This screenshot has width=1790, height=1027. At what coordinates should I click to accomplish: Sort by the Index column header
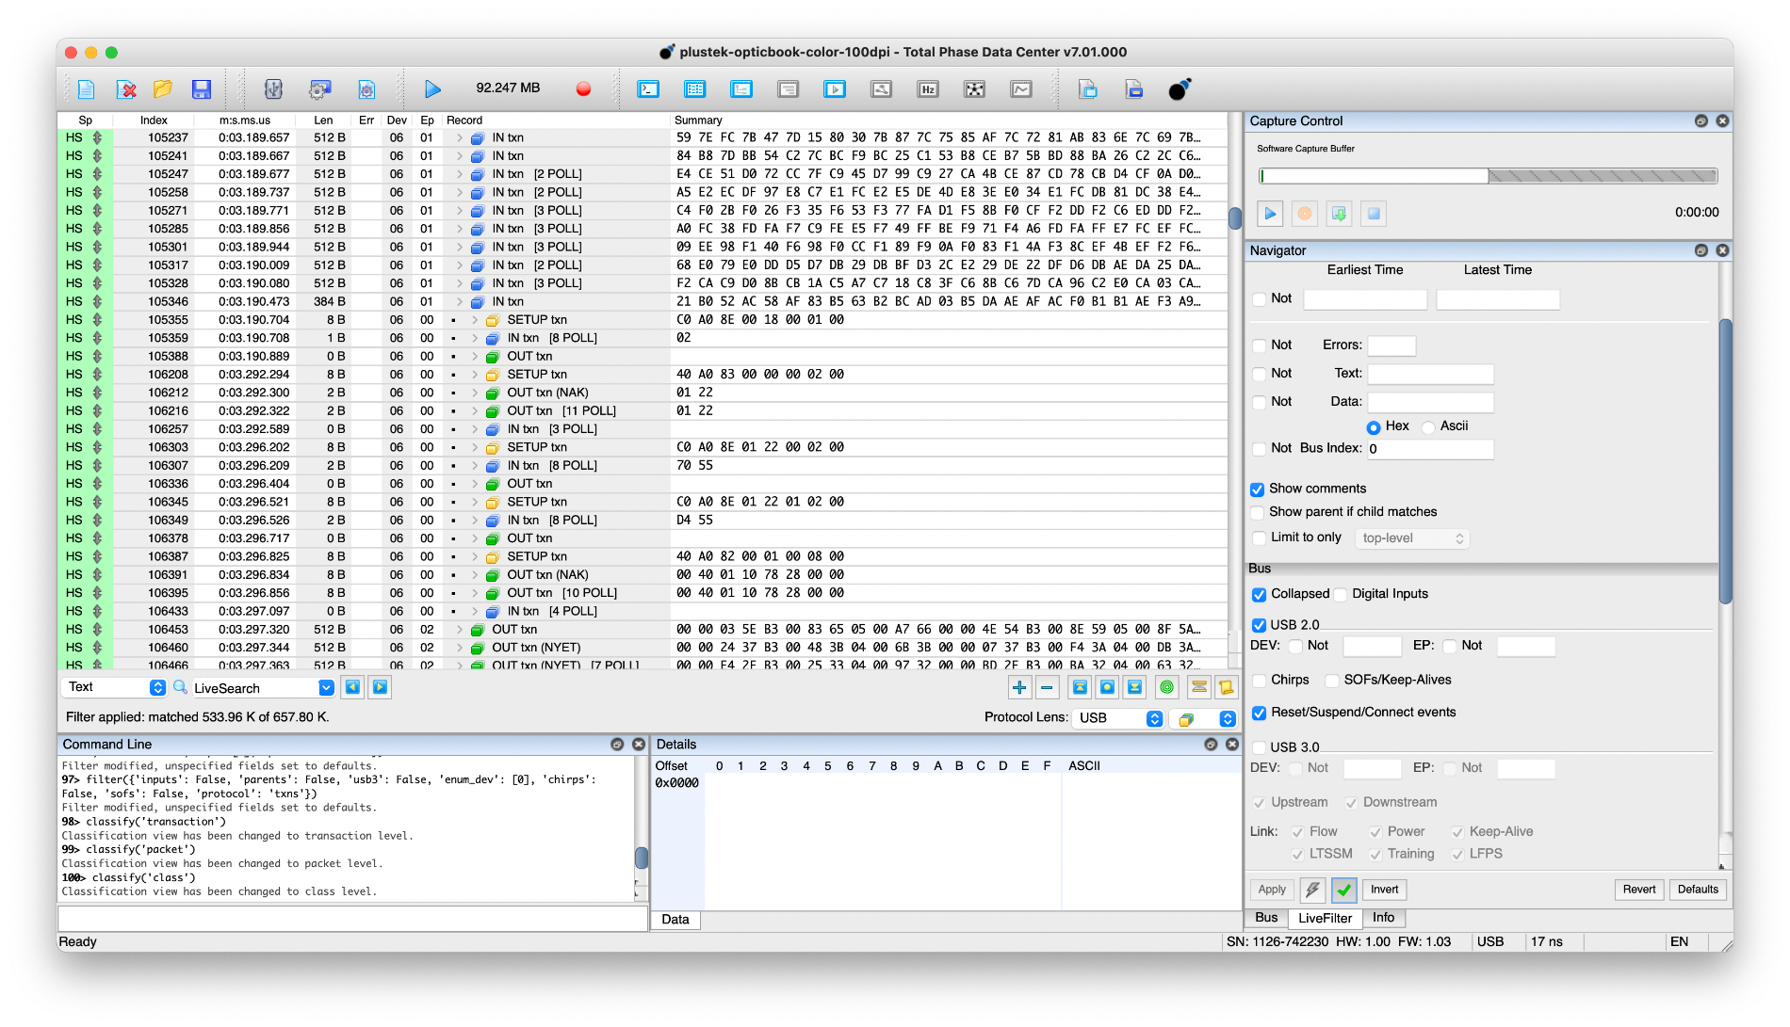click(x=154, y=120)
